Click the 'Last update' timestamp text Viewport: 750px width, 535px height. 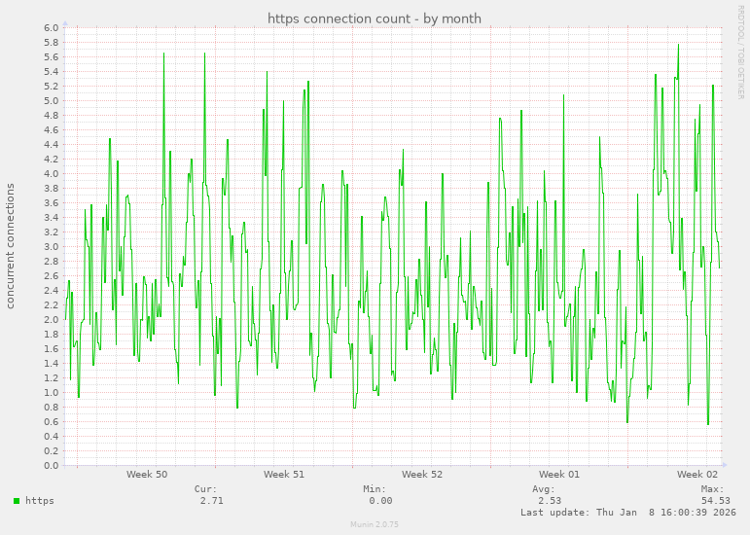click(628, 512)
